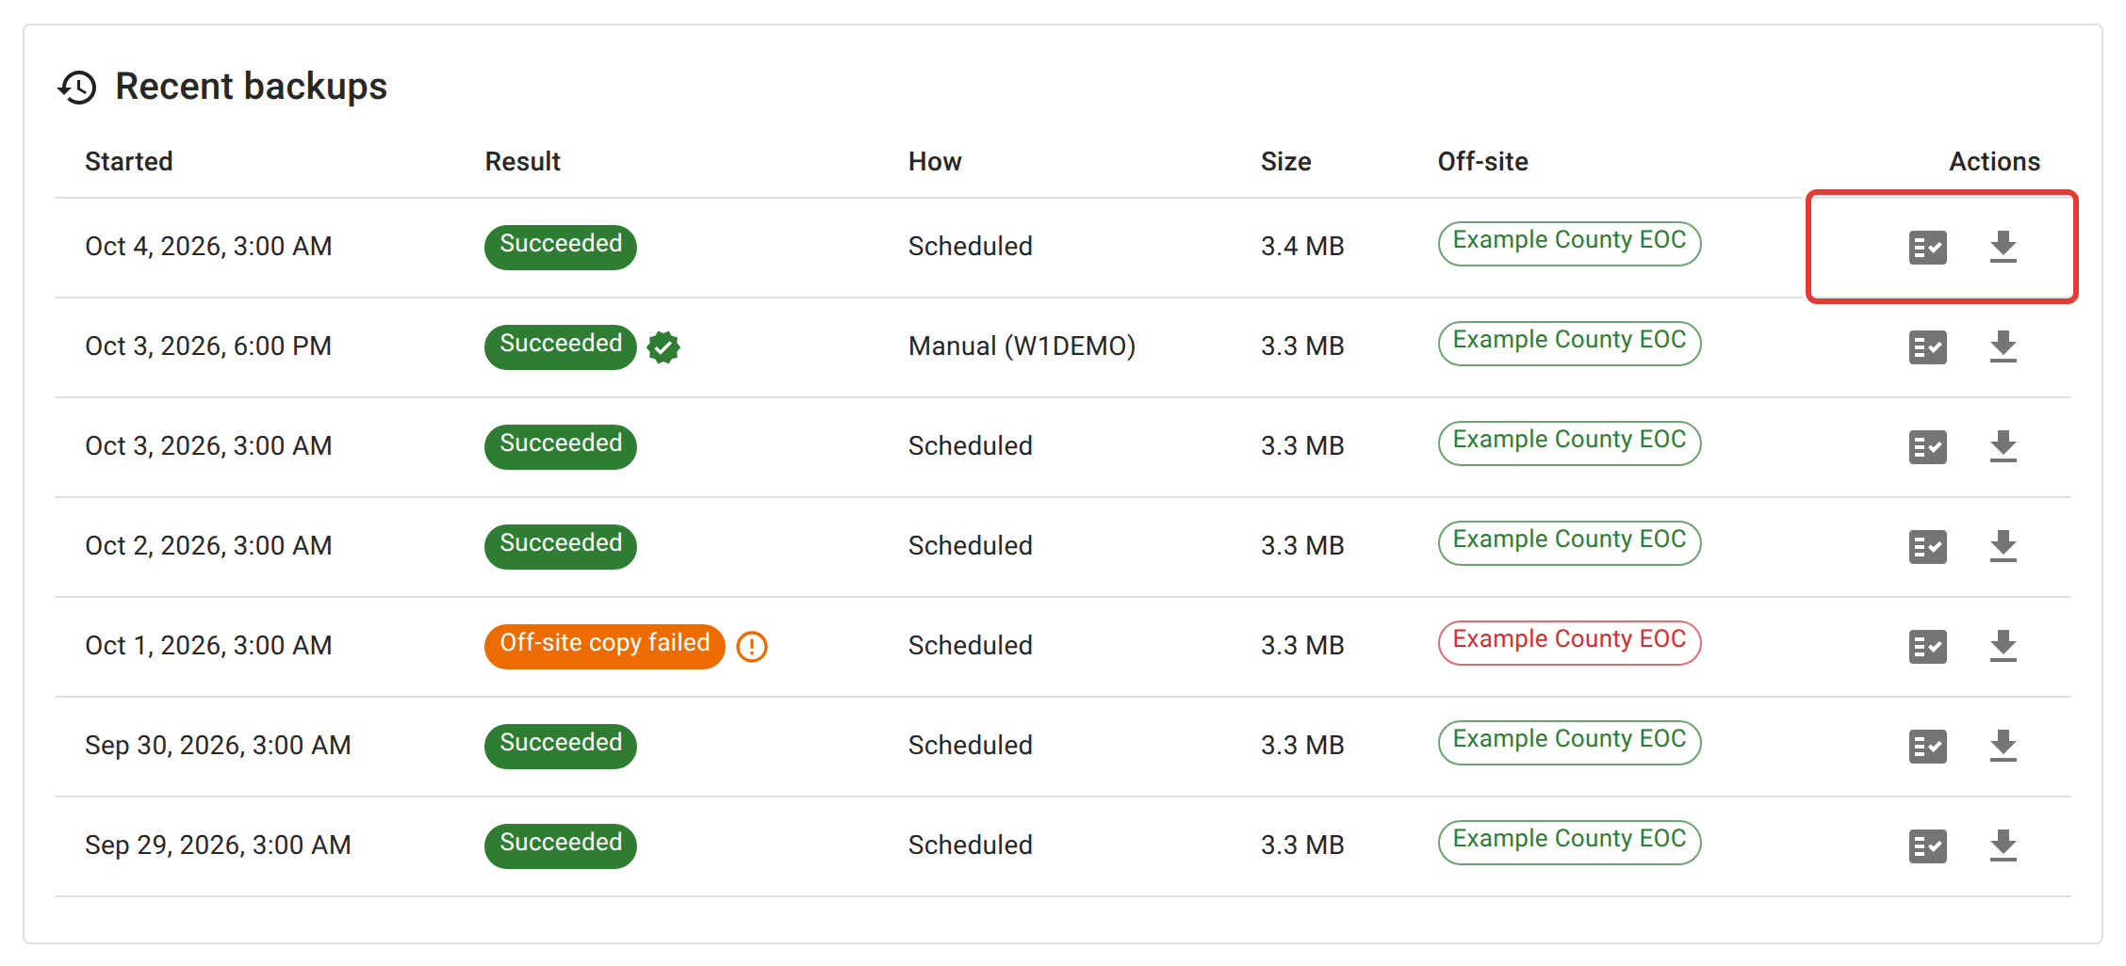Download the Sep 29, 2026 backup

pos(2003,846)
